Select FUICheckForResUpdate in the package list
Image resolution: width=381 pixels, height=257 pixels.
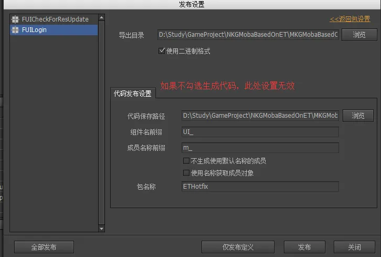click(x=54, y=19)
